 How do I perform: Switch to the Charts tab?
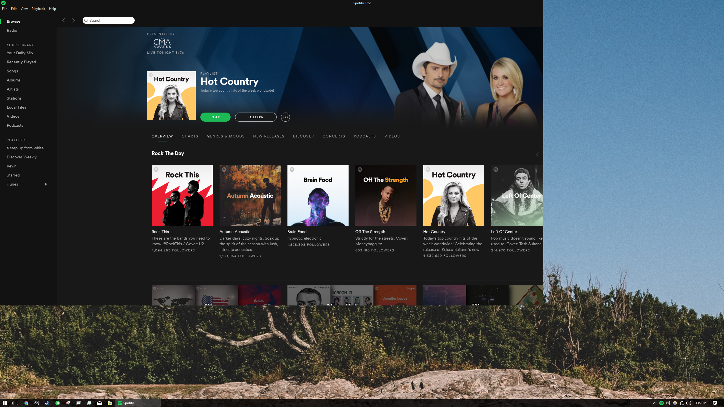[x=190, y=136]
